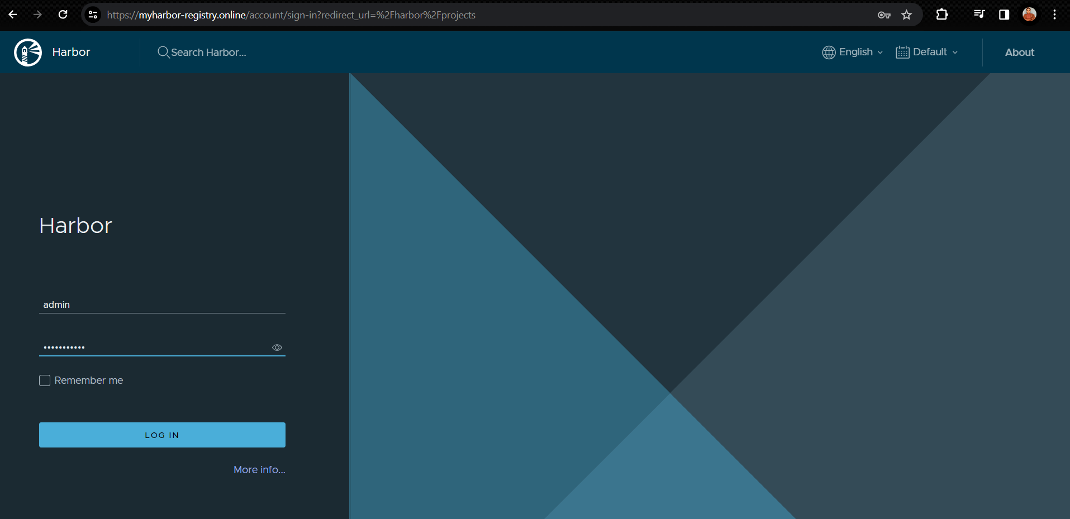The height and width of the screenshot is (519, 1070).
Task: Open the Chrome profile avatar
Action: (1030, 15)
